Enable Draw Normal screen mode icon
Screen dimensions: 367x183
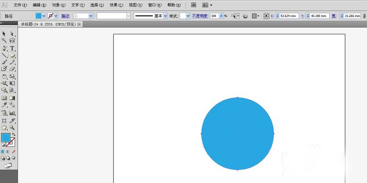(x=3, y=158)
